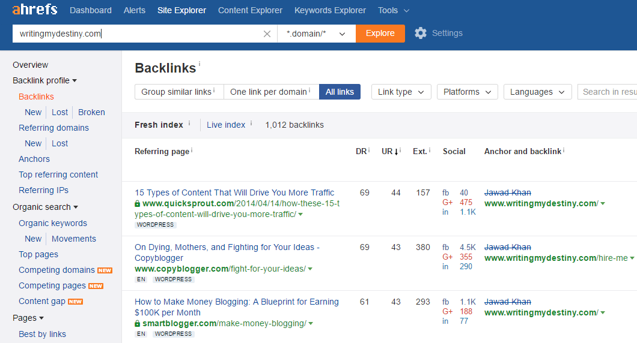The image size is (637, 343).
Task: Open Content Explorer tab
Action: 250,11
